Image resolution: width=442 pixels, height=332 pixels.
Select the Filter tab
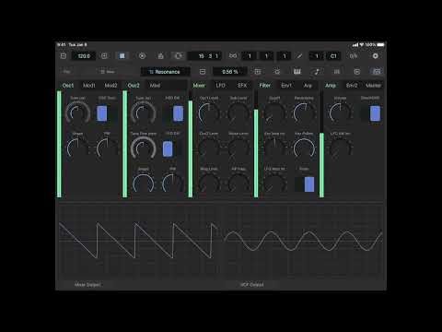[x=264, y=86]
